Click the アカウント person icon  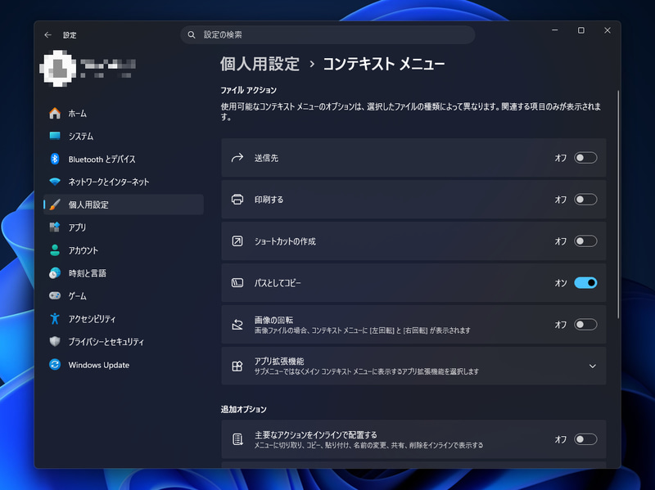pos(55,250)
